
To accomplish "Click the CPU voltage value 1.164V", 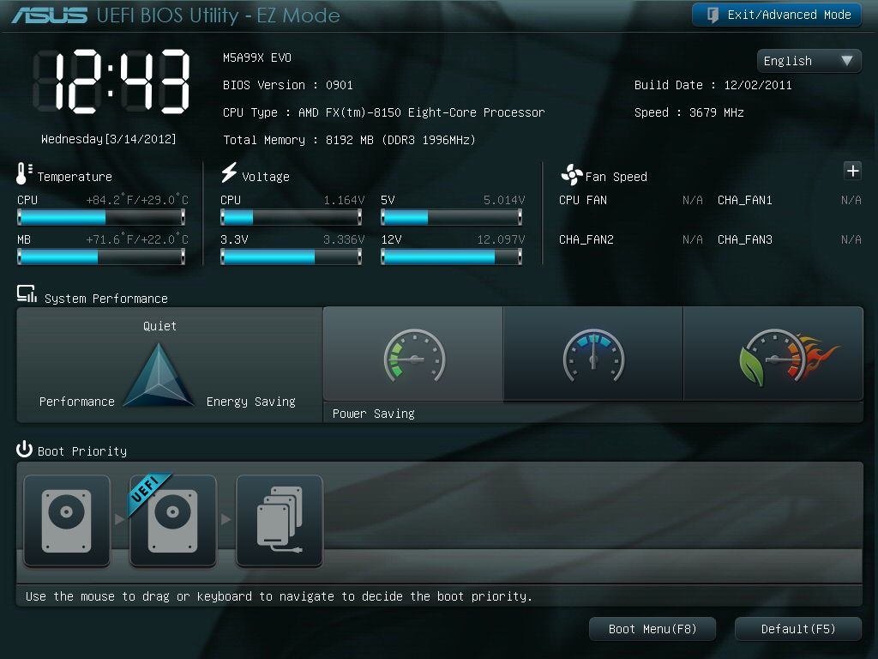I will (344, 200).
